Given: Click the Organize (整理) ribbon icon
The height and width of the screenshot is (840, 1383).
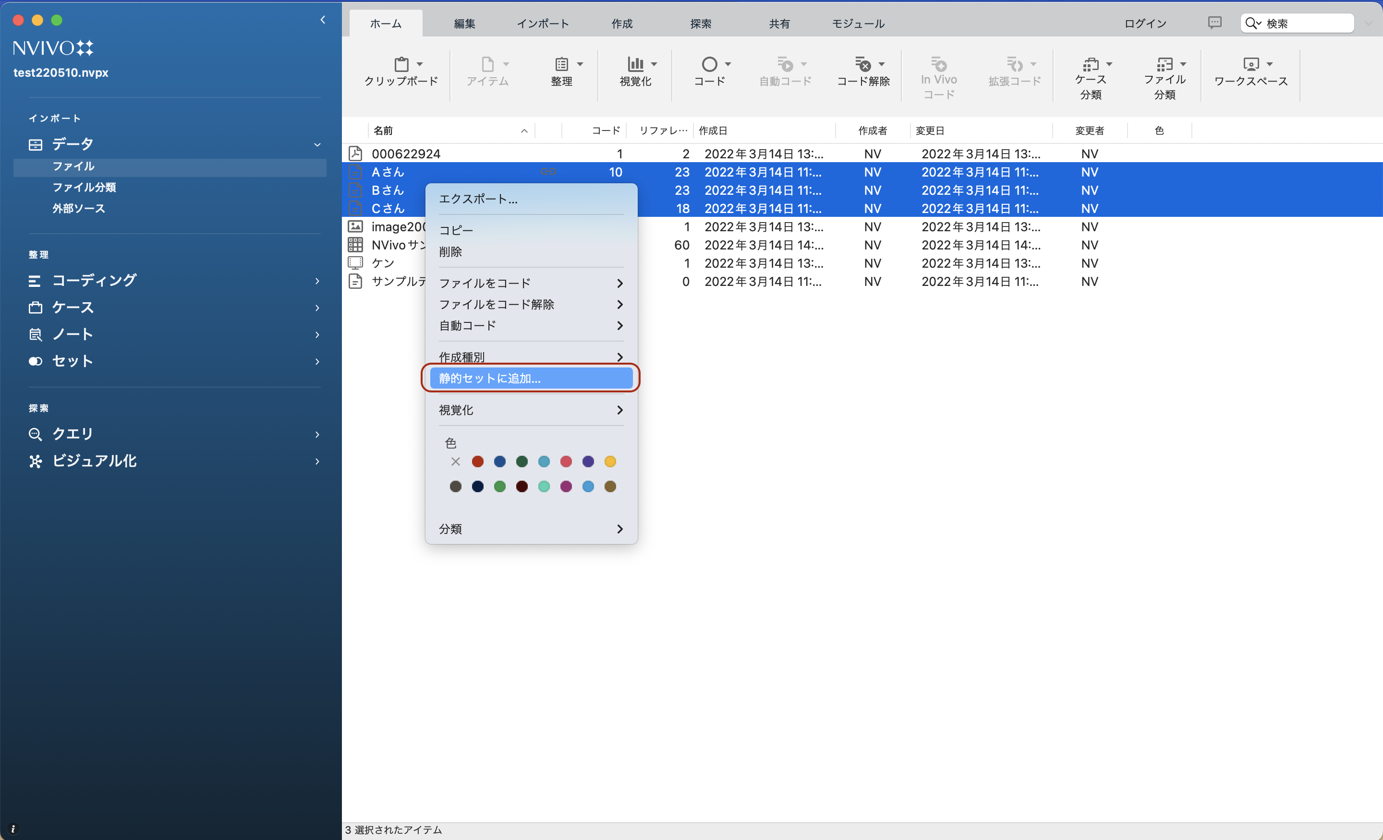Looking at the screenshot, I should (561, 64).
